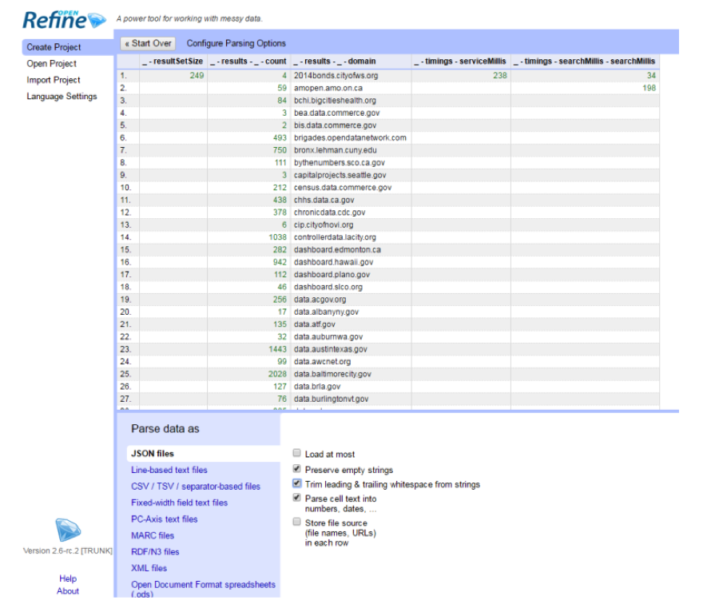Viewport: 719px width, 616px height.
Task: Select Open Document Format spreadsheets
Action: pos(203,589)
